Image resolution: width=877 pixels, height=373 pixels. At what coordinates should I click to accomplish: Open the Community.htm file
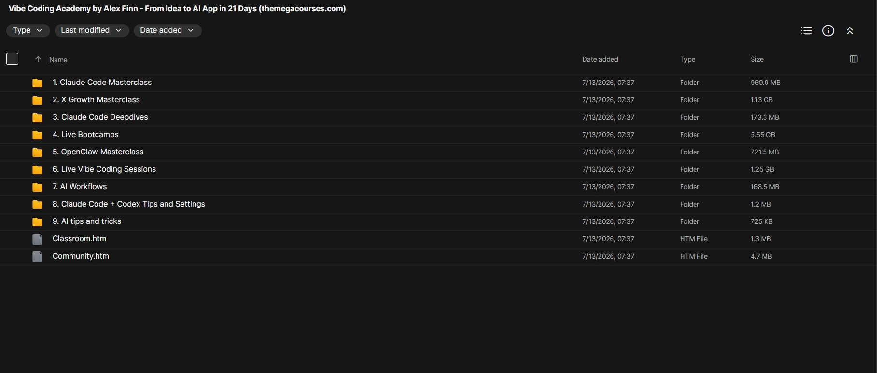pos(81,256)
